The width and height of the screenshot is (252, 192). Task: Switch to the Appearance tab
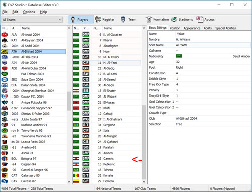point(192,28)
